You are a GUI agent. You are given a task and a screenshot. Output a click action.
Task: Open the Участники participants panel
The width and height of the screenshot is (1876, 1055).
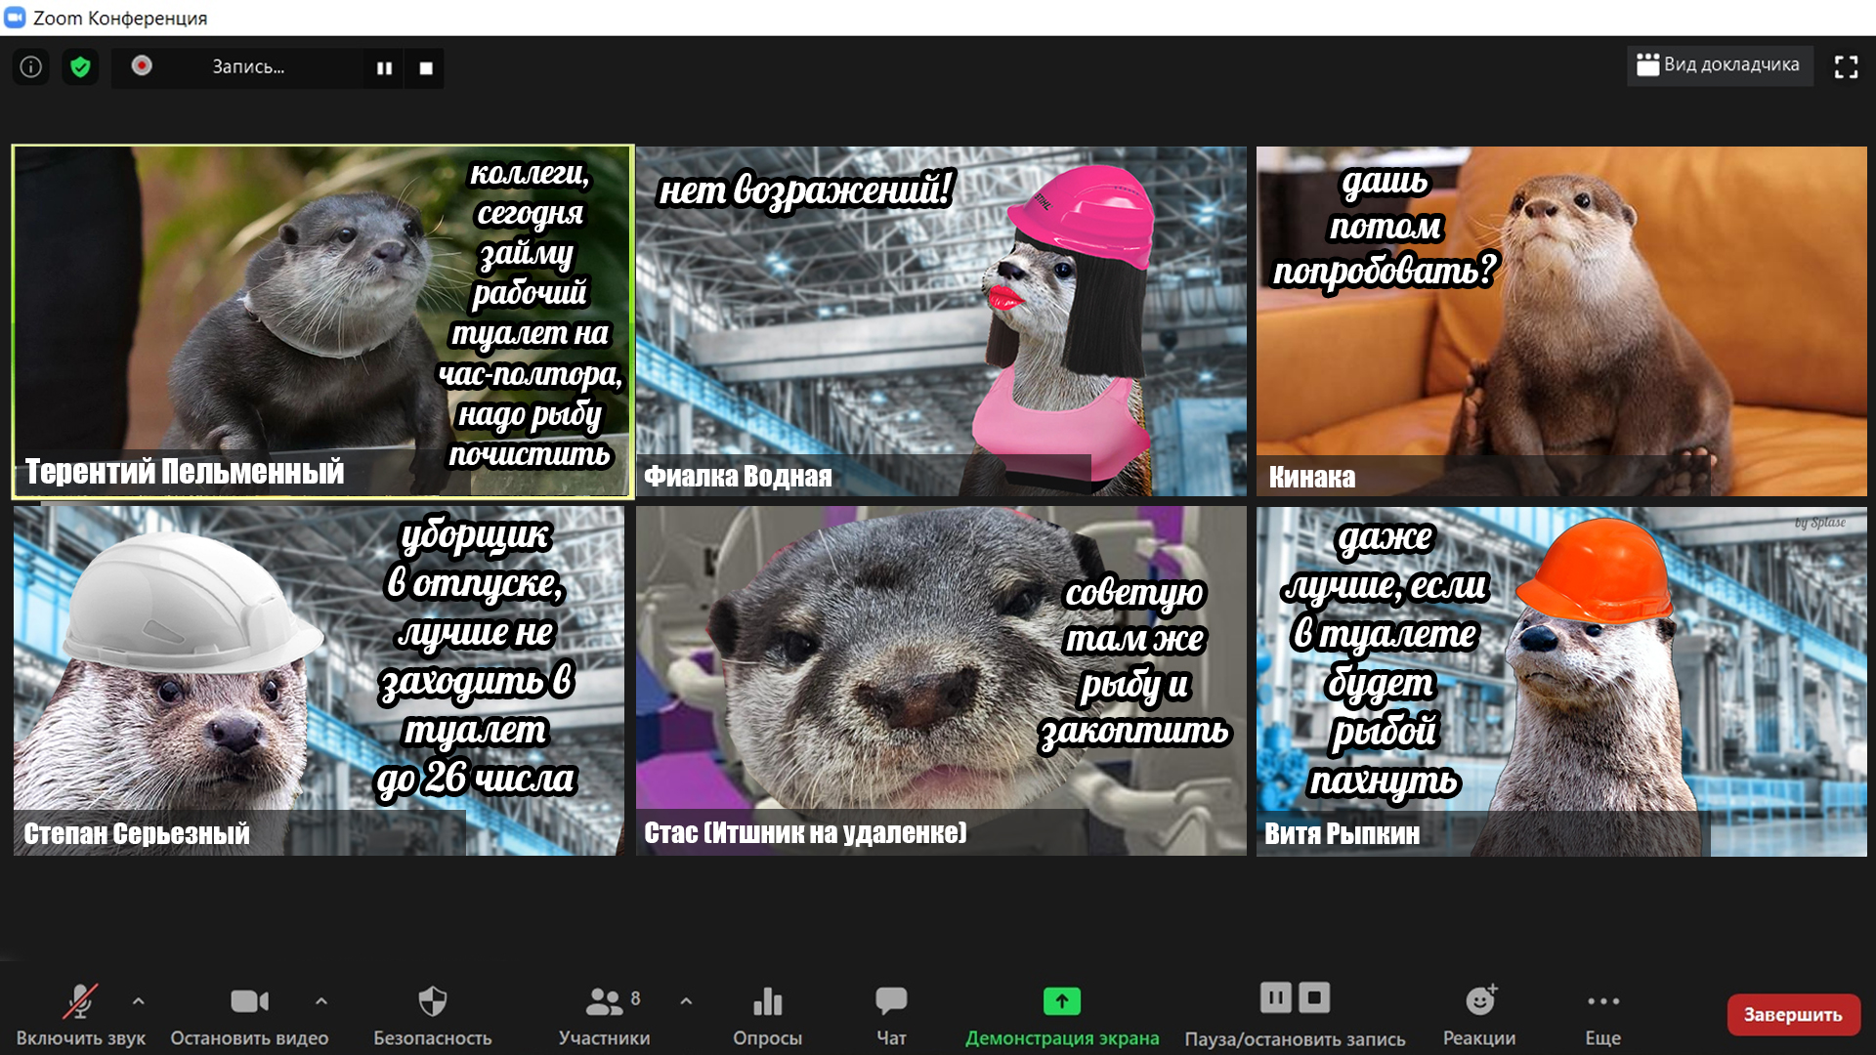(604, 1014)
